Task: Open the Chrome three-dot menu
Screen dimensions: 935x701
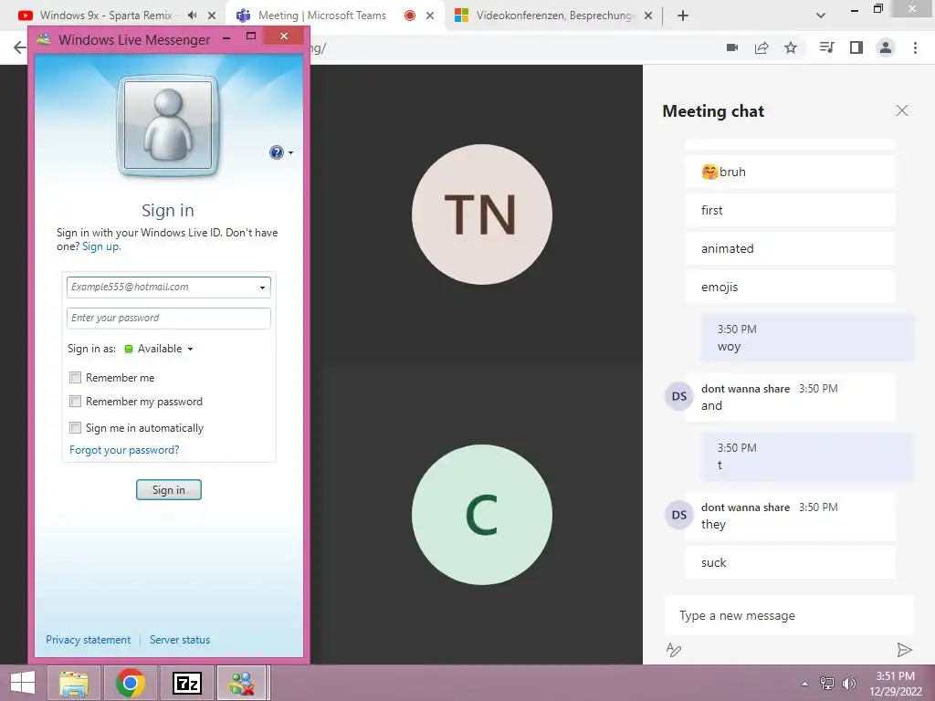Action: pyautogui.click(x=915, y=47)
